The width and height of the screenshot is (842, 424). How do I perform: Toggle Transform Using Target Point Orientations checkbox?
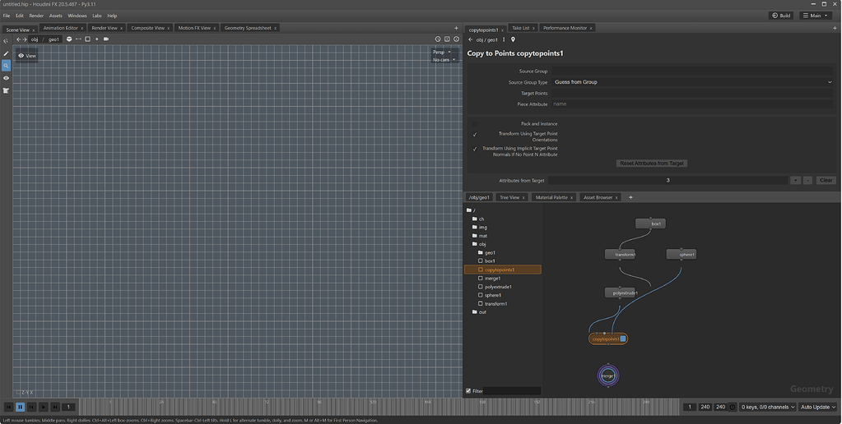coord(475,135)
